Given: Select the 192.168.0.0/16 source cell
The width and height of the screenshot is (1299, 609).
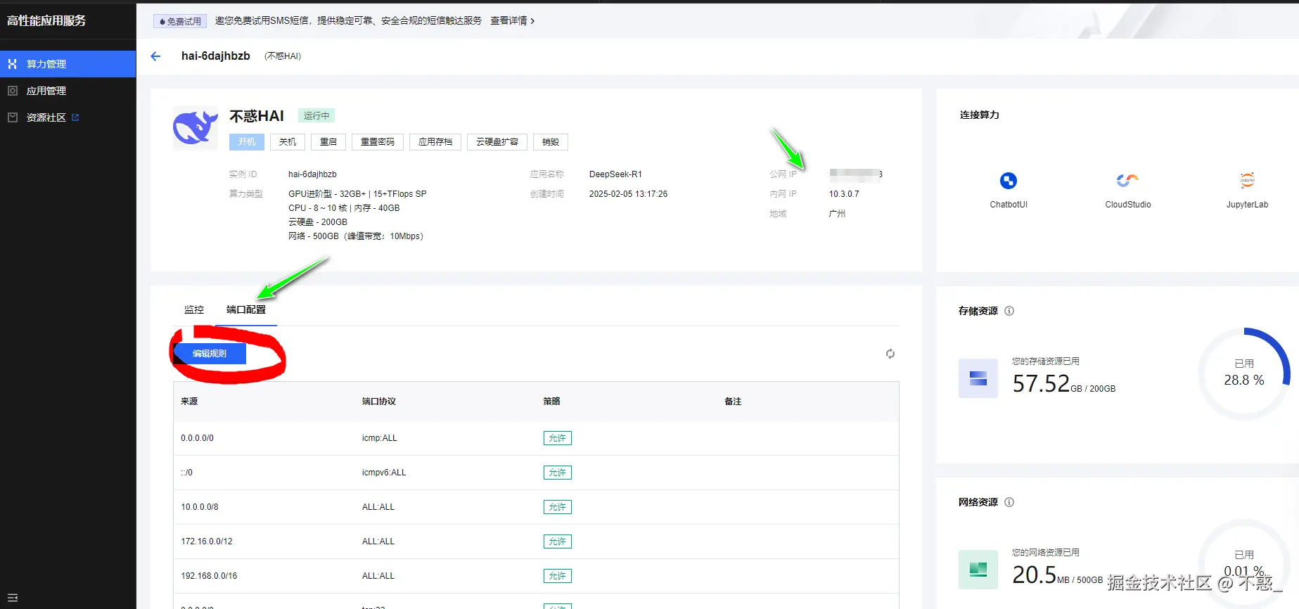Looking at the screenshot, I should tap(209, 576).
